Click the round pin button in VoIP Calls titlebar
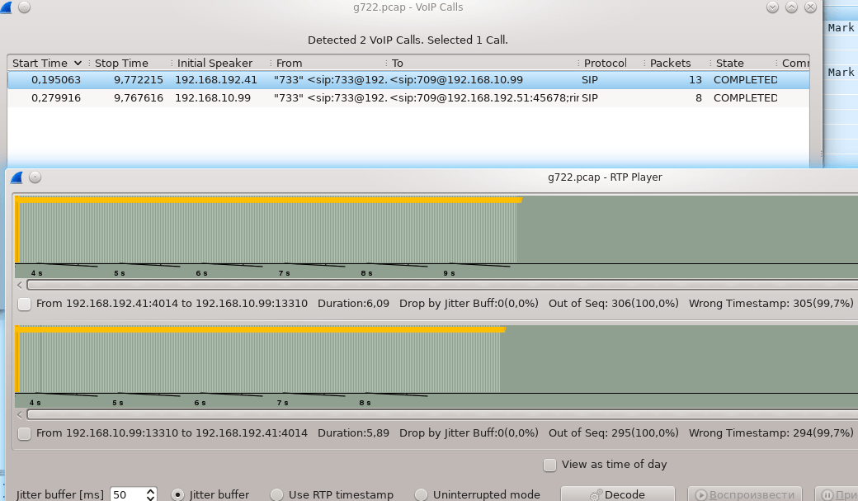The height and width of the screenshot is (501, 858). click(x=25, y=7)
